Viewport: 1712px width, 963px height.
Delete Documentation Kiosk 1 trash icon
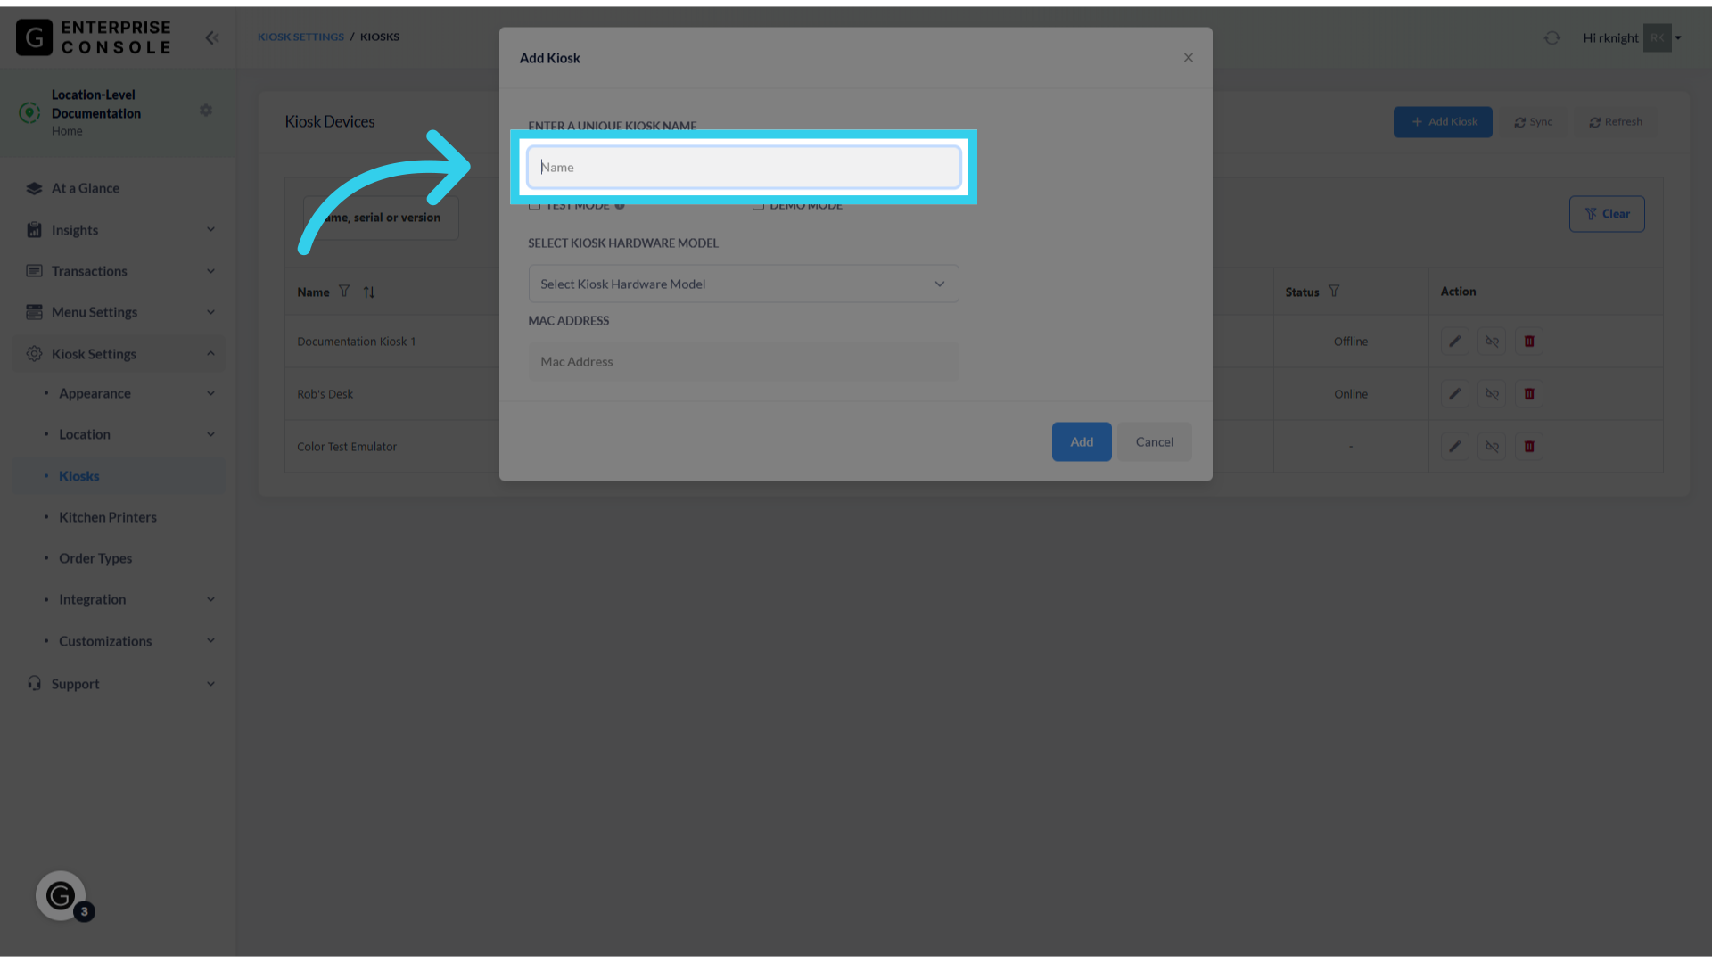pos(1529,342)
